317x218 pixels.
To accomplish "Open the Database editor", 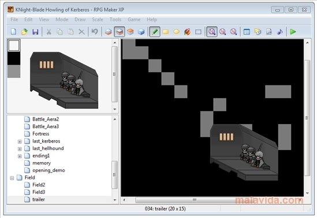I will [x=247, y=32].
